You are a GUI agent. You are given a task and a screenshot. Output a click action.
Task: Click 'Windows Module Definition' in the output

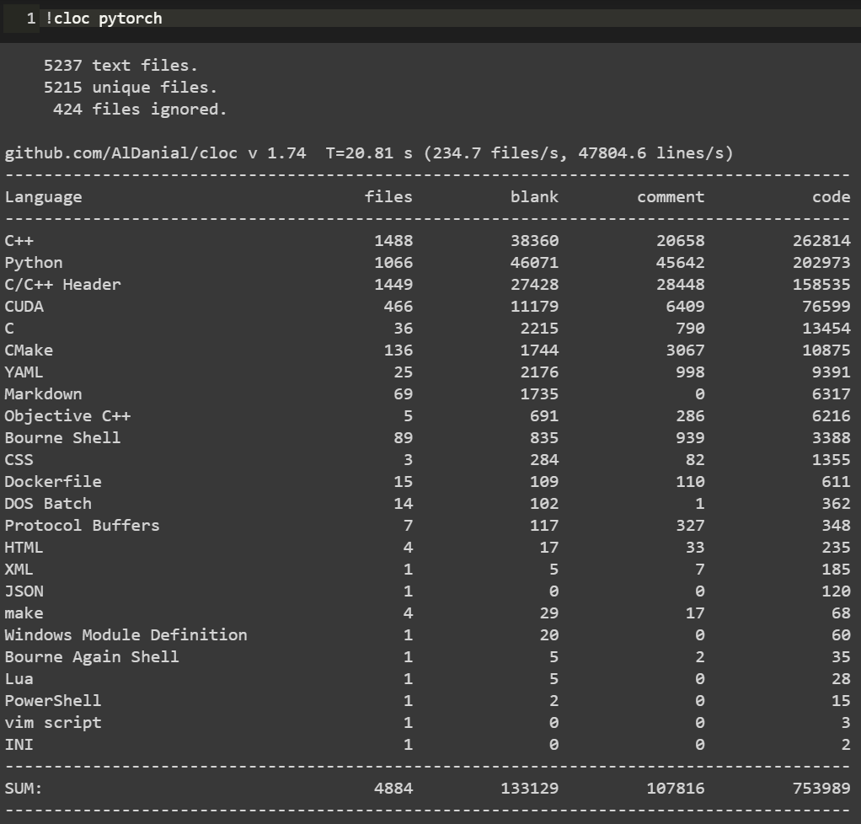pyautogui.click(x=126, y=635)
